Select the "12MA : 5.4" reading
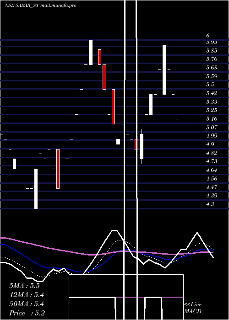Screen dimensions: 229x320 tap(27, 295)
